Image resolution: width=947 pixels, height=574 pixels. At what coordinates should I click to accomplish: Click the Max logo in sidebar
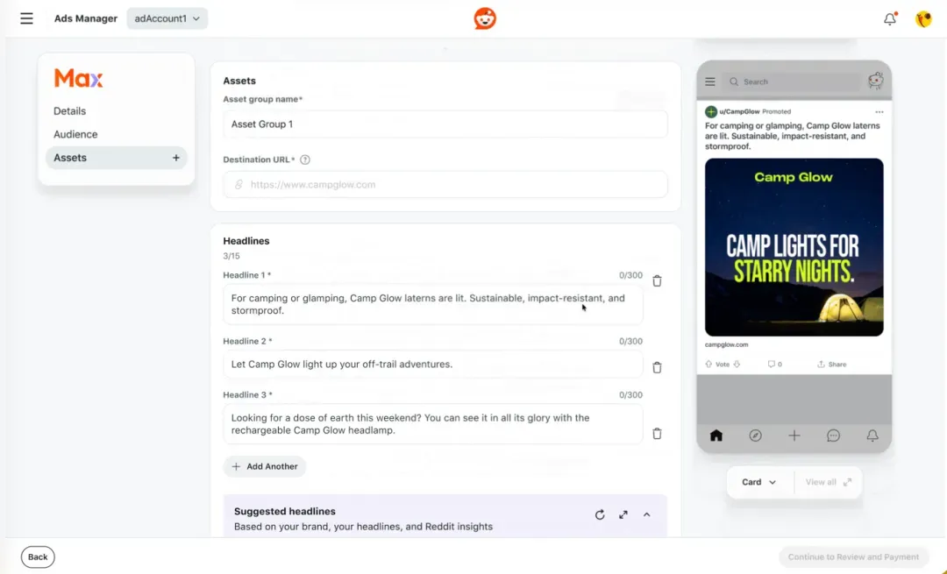click(79, 78)
